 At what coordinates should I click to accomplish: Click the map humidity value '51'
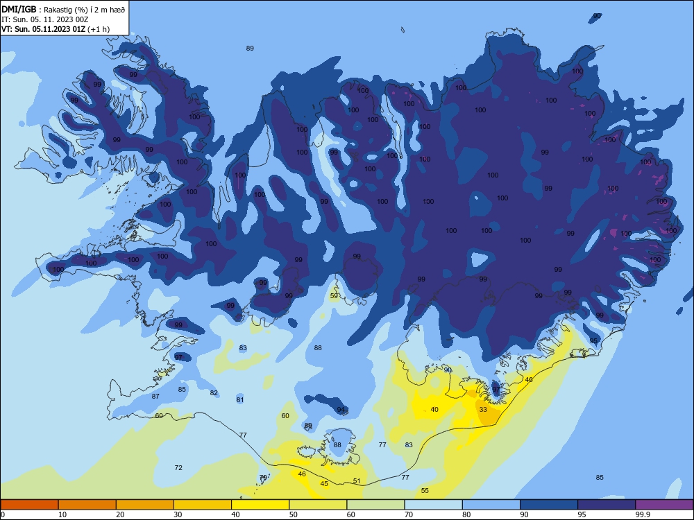click(x=357, y=481)
